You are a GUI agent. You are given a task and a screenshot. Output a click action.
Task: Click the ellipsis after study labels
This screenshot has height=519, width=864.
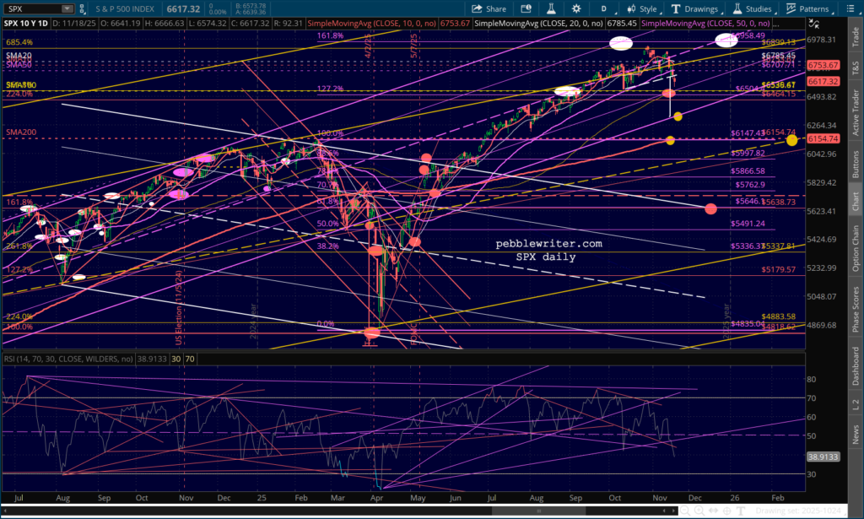click(776, 24)
